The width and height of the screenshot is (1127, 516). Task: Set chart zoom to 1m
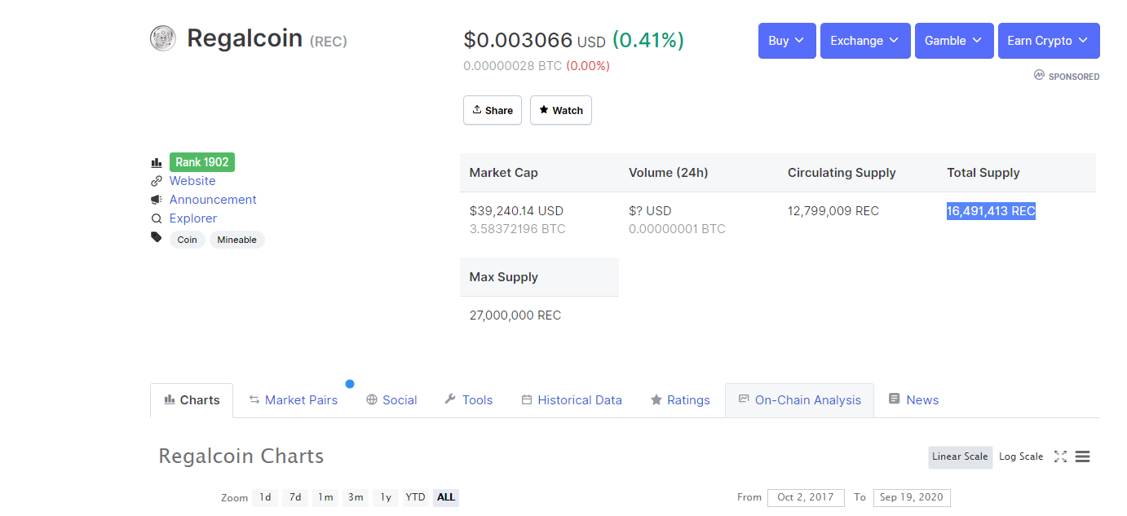point(325,497)
